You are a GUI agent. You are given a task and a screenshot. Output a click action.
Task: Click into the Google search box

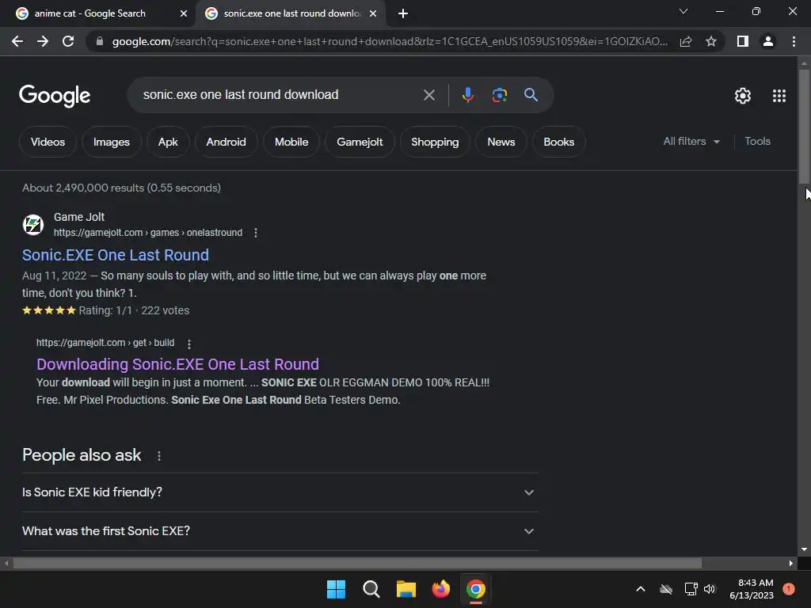click(x=280, y=95)
